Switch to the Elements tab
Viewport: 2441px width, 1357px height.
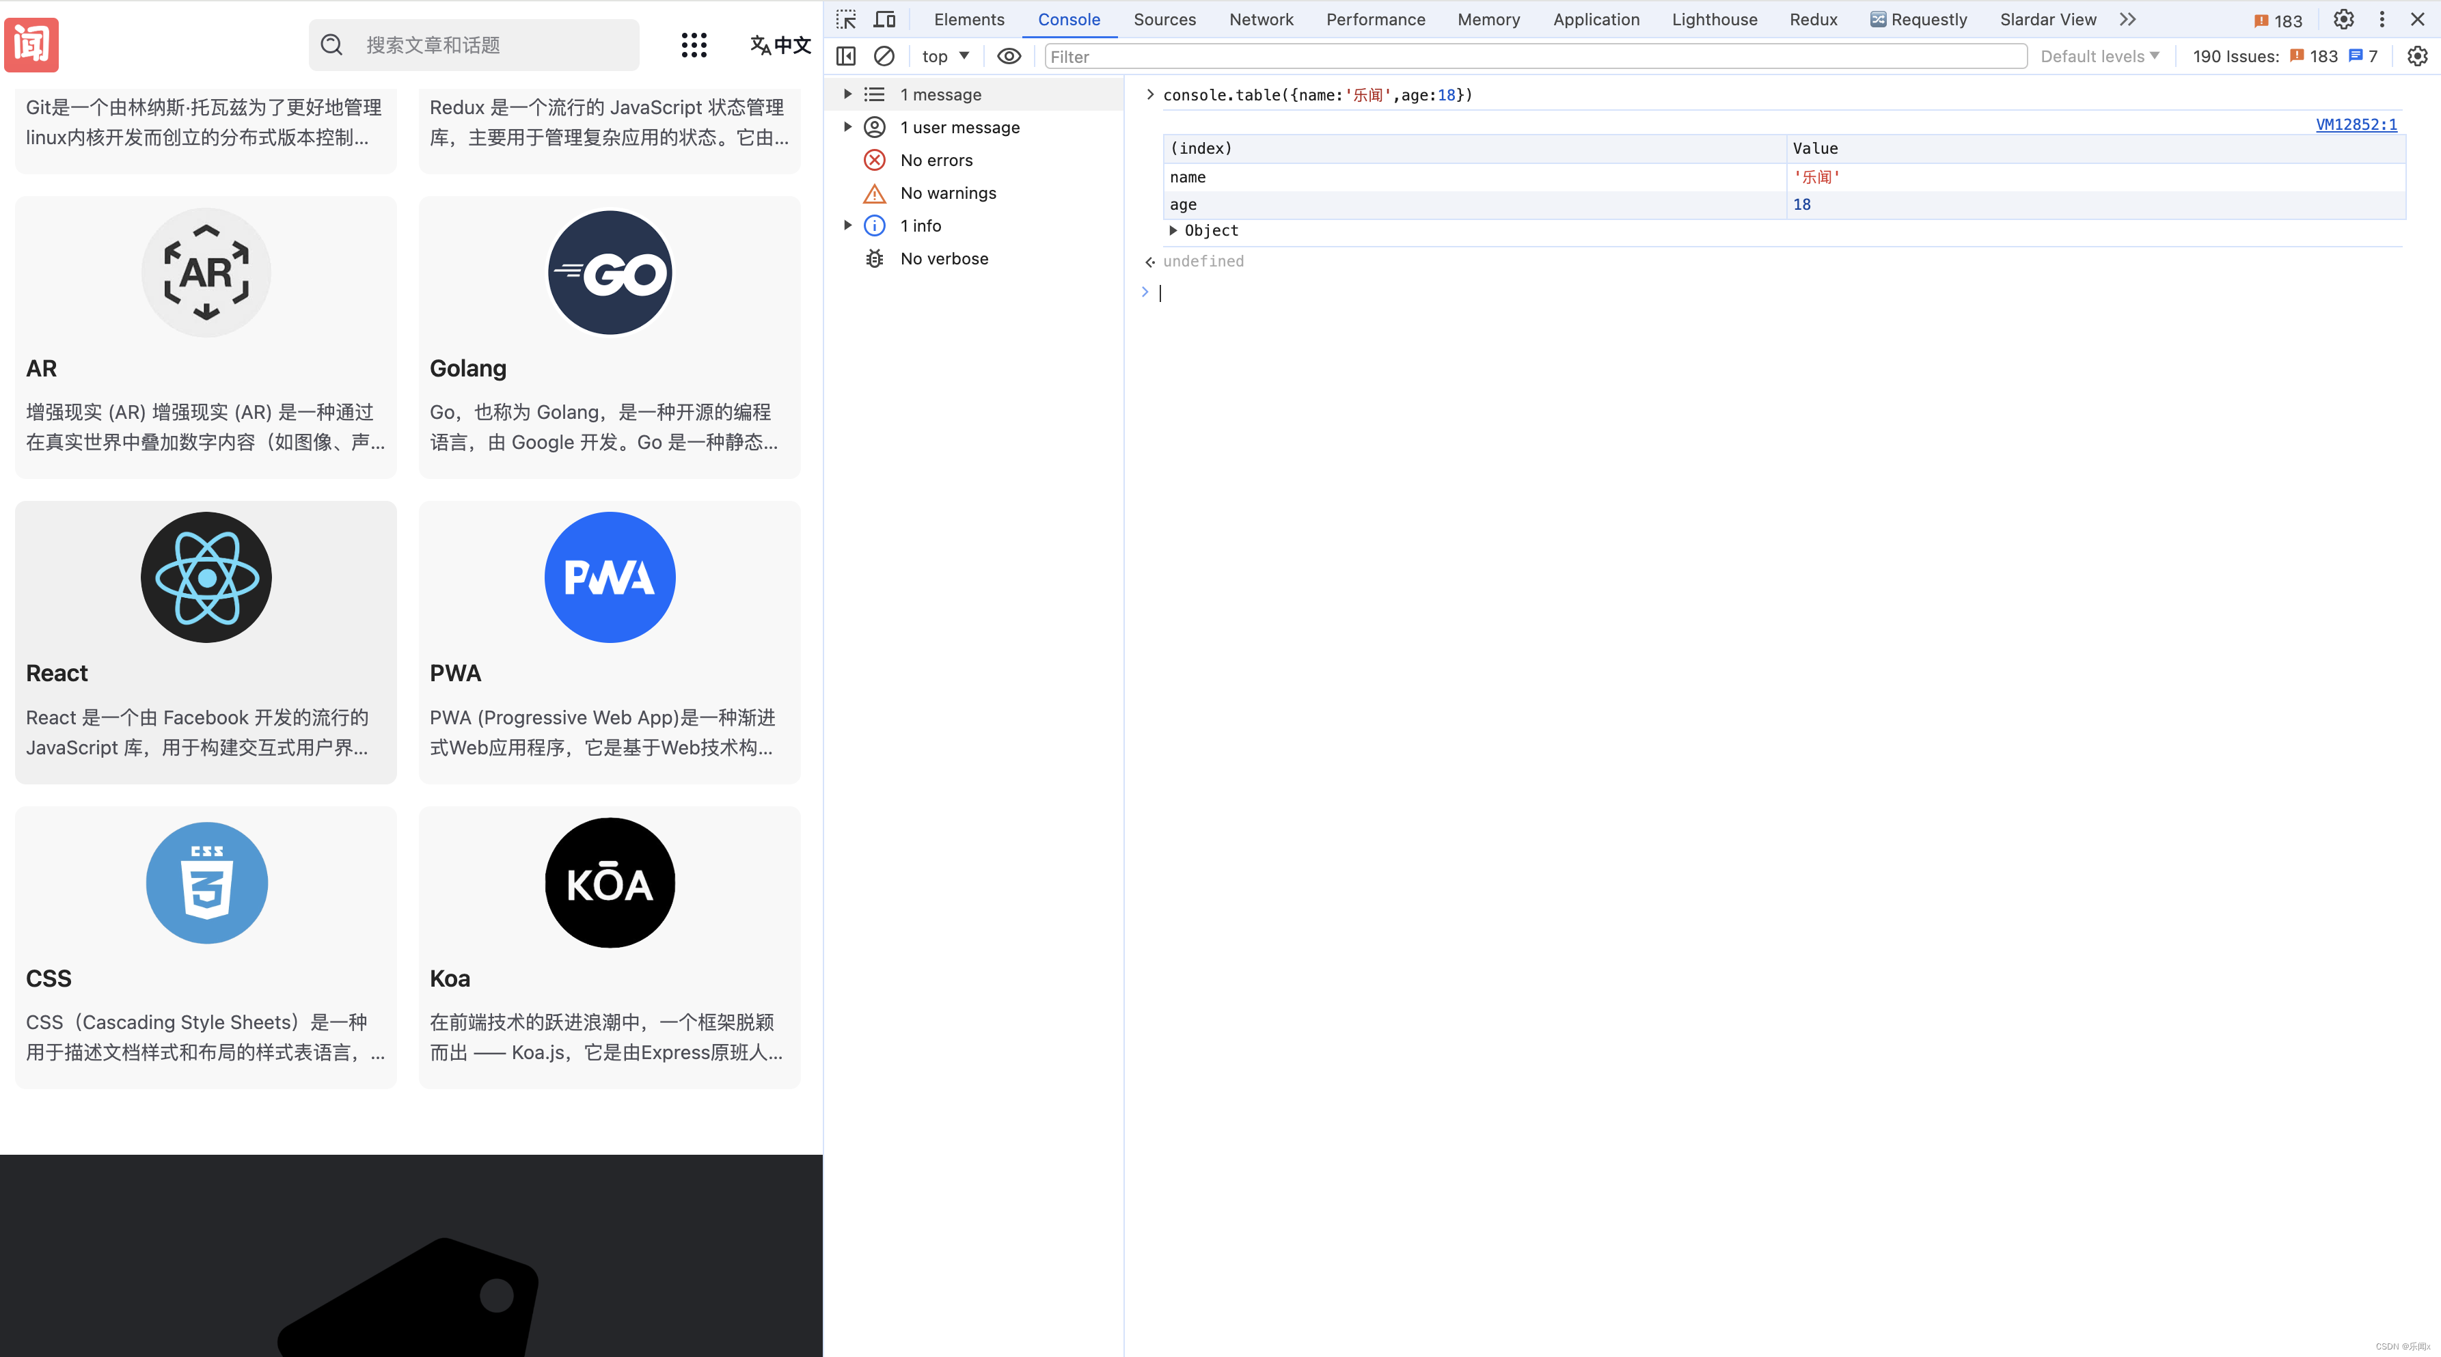tap(968, 19)
